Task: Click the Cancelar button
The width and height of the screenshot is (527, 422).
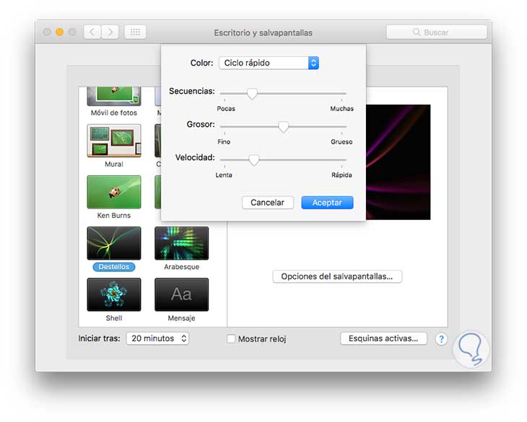Action: pyautogui.click(x=268, y=203)
